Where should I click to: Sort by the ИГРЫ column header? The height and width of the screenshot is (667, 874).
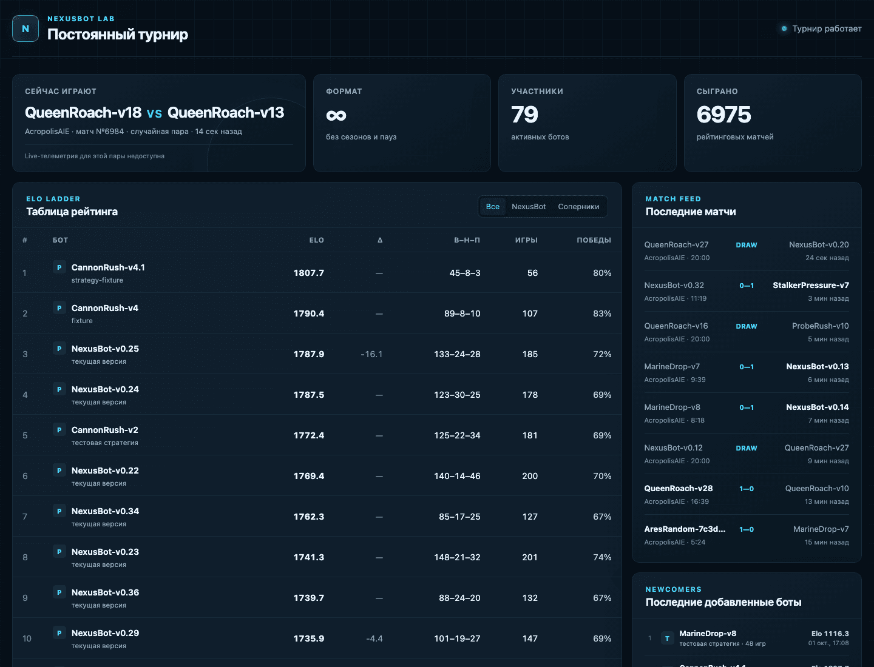pos(526,240)
